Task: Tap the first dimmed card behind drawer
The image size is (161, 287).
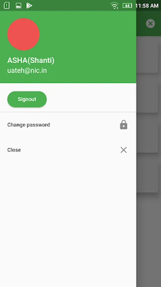Action: (147, 55)
